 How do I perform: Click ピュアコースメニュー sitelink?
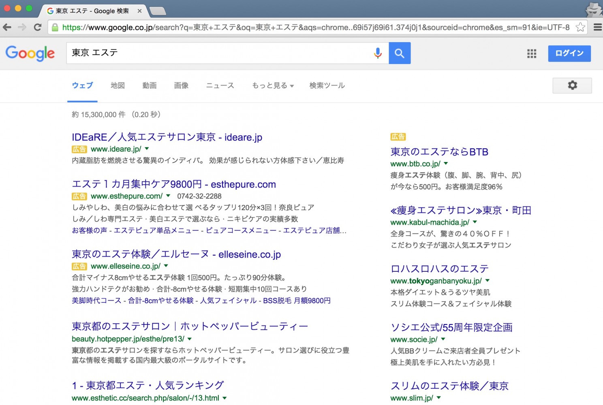(x=241, y=230)
